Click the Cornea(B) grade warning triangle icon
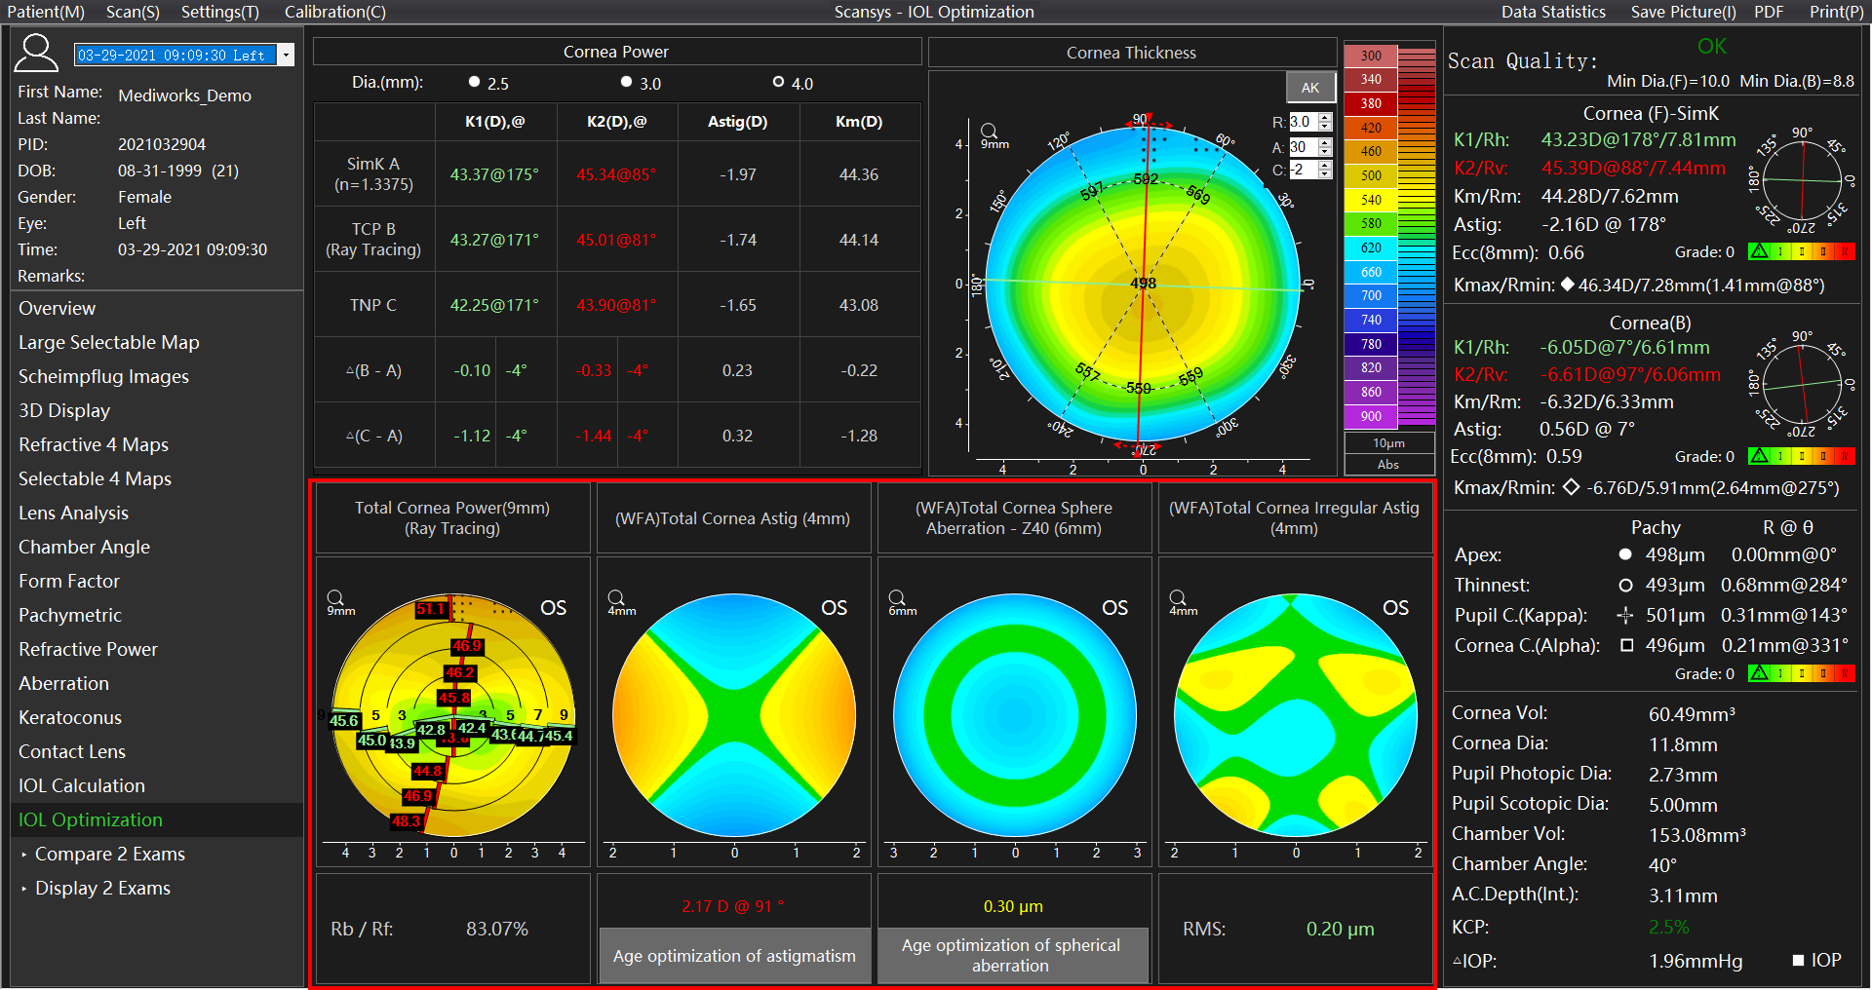Image resolution: width=1872 pixels, height=990 pixels. point(1759,456)
